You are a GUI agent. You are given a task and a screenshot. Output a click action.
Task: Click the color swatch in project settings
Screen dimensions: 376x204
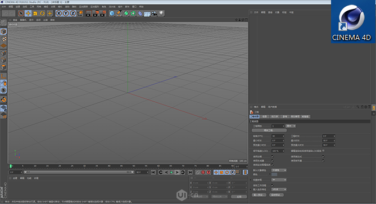click(274, 175)
